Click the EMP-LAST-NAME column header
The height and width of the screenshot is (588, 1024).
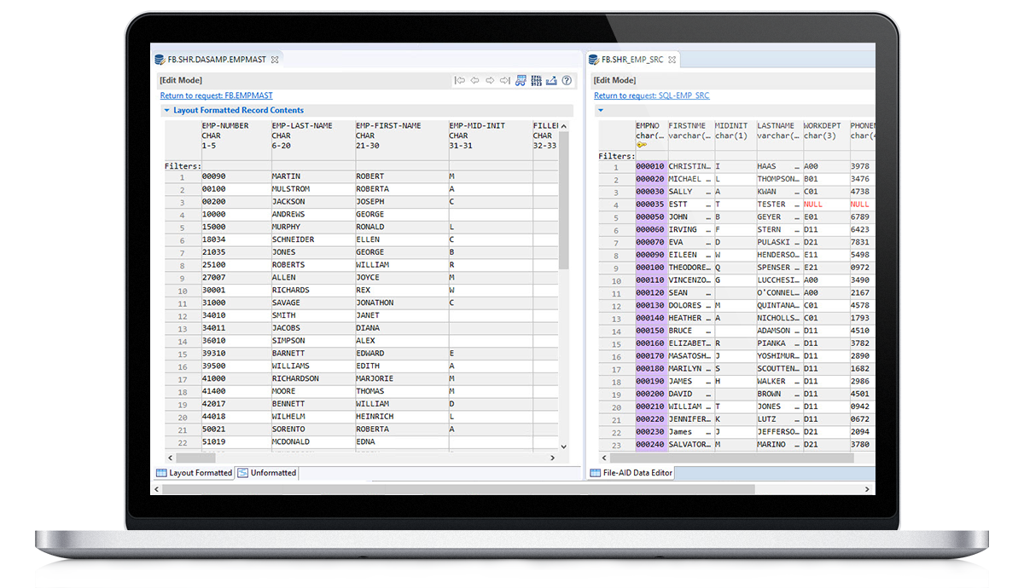302,126
